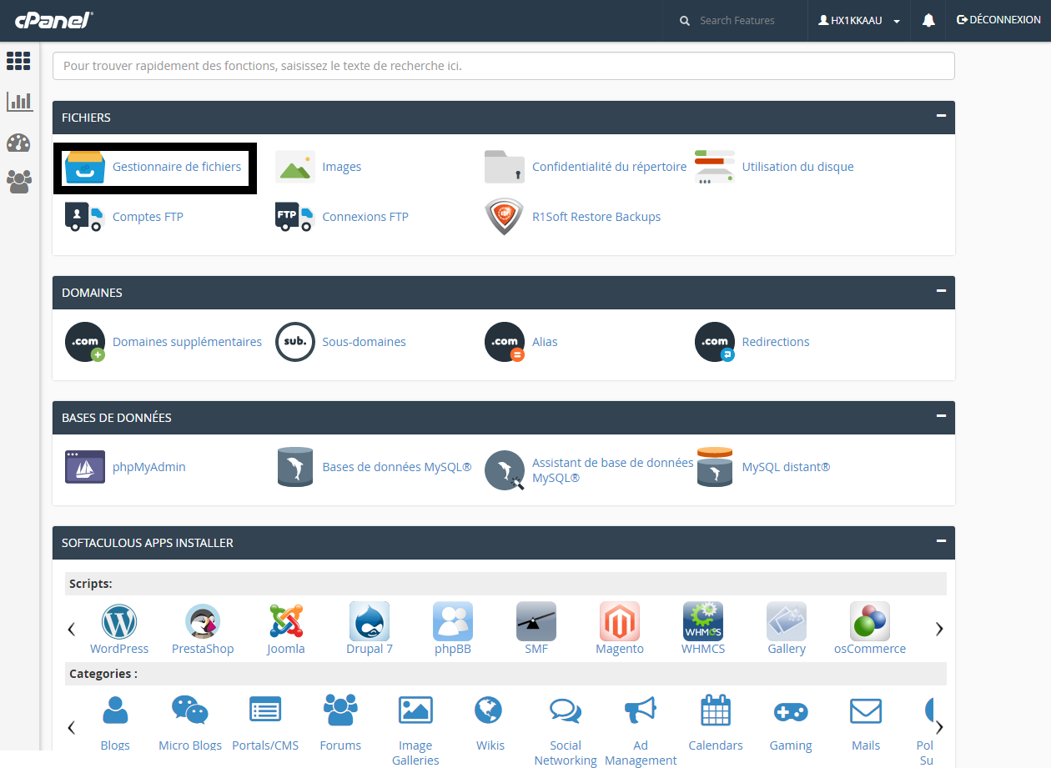Show previous scripts with left arrow
The width and height of the screenshot is (1051, 768).
tap(72, 629)
